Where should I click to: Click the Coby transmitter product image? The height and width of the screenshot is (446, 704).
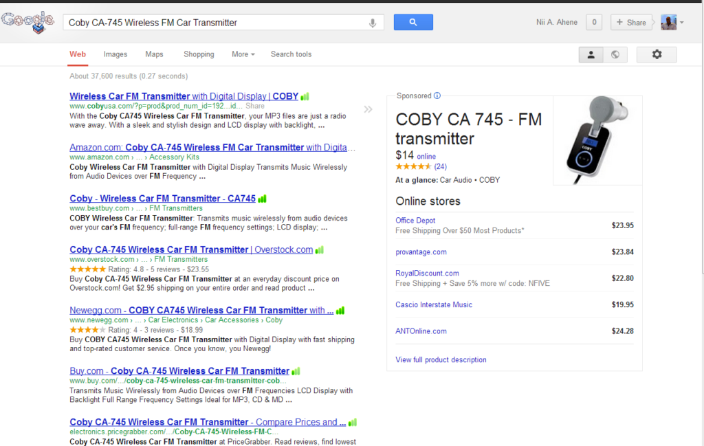(597, 140)
